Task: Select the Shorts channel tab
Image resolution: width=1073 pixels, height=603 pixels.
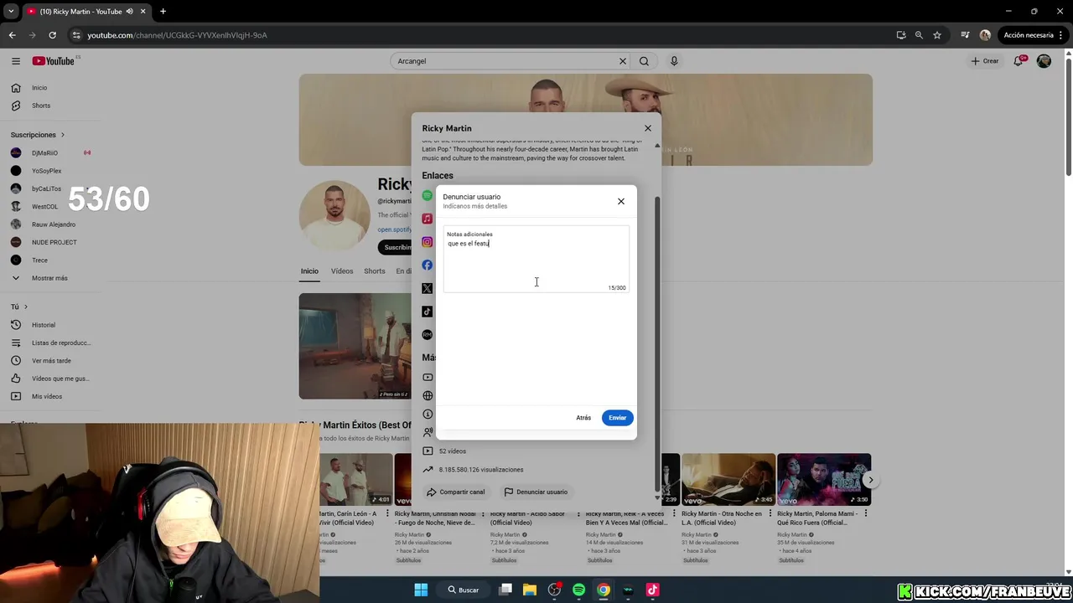Action: pos(375,271)
